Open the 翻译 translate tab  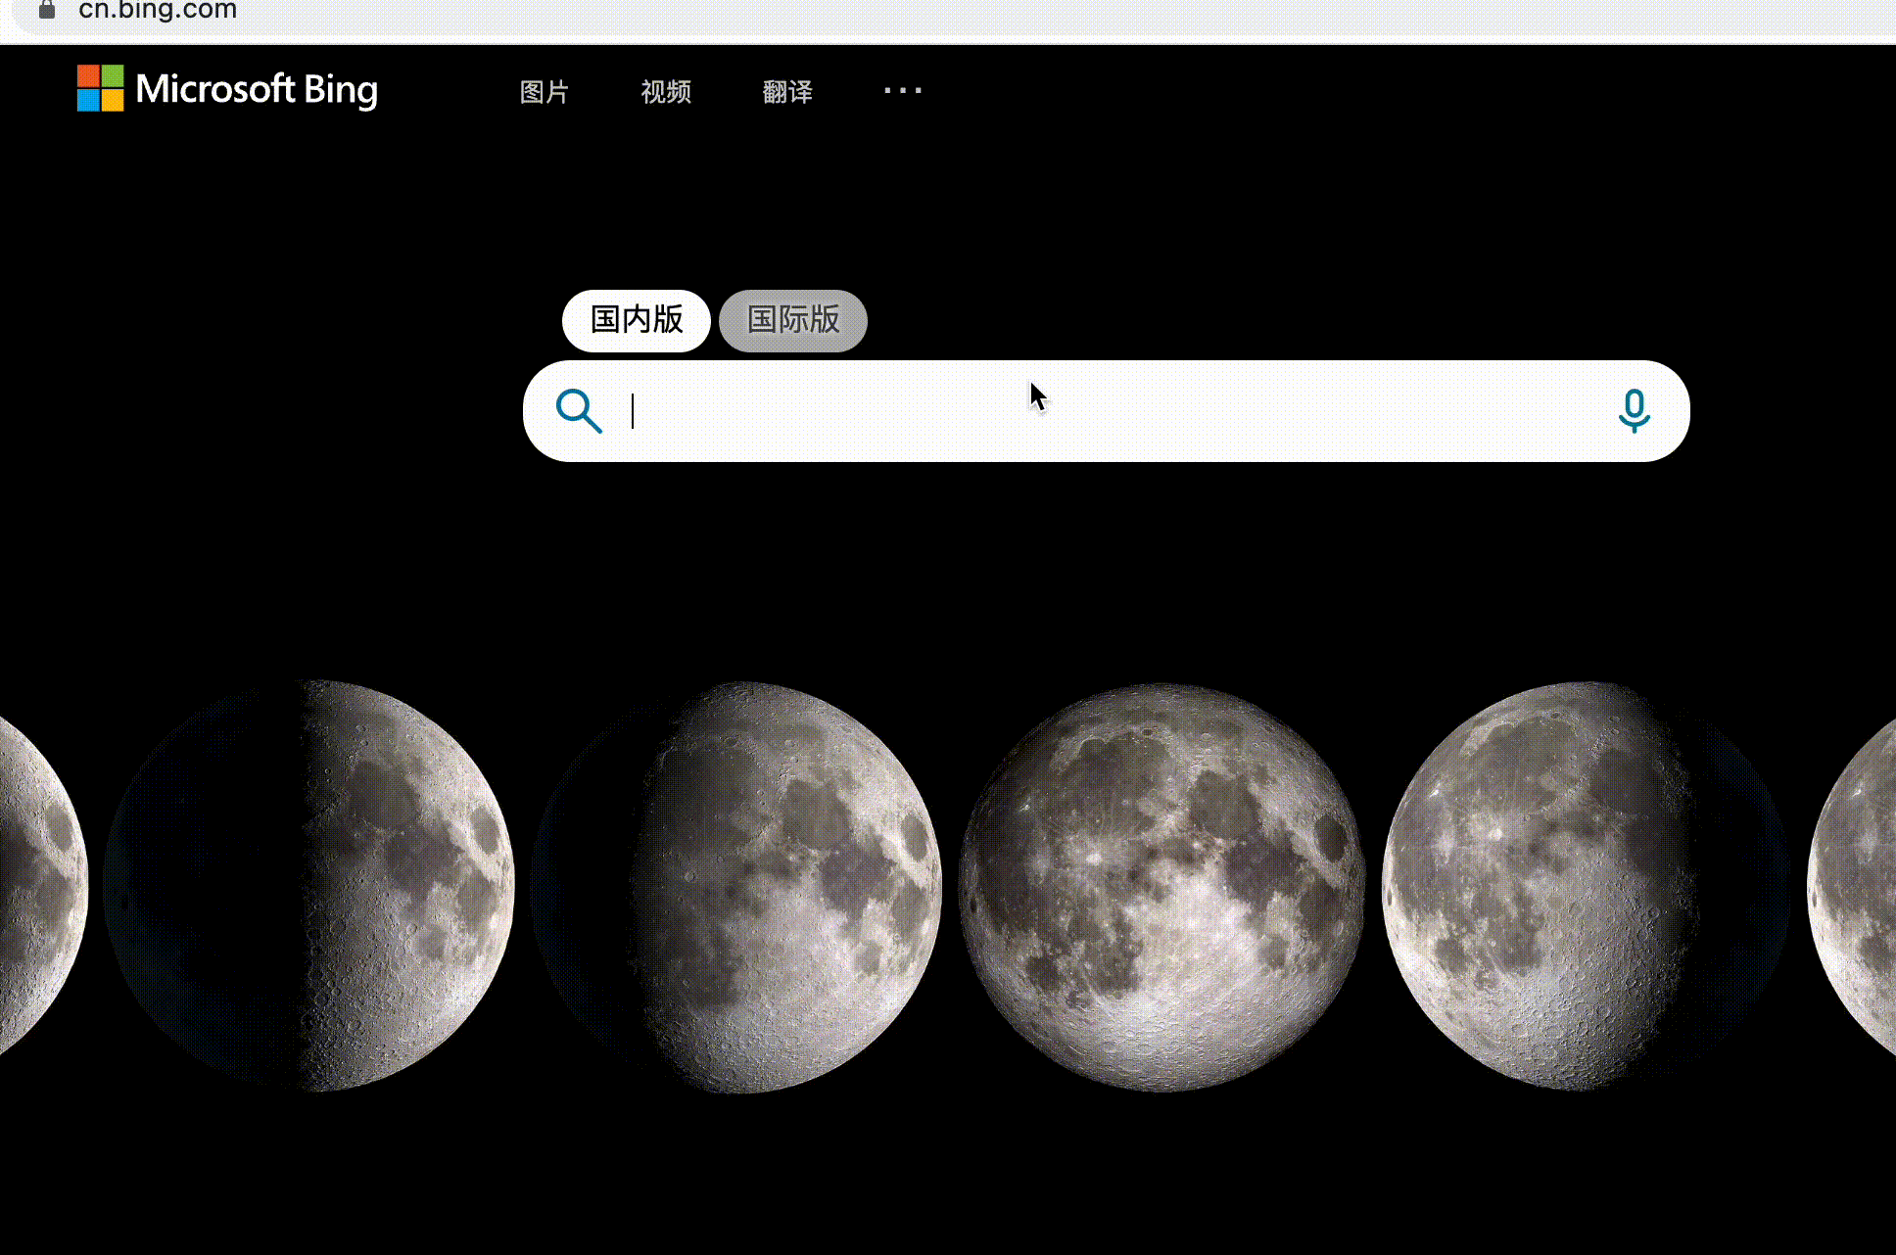pyautogui.click(x=787, y=92)
